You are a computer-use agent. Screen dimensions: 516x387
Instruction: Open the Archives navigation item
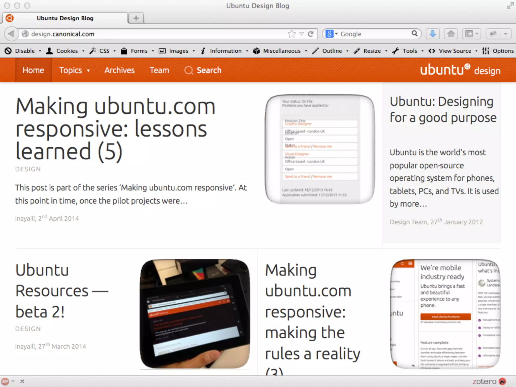click(119, 70)
